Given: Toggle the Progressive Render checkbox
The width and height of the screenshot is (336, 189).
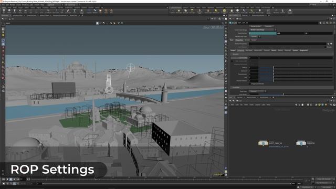Looking at the screenshot, I should 250,84.
